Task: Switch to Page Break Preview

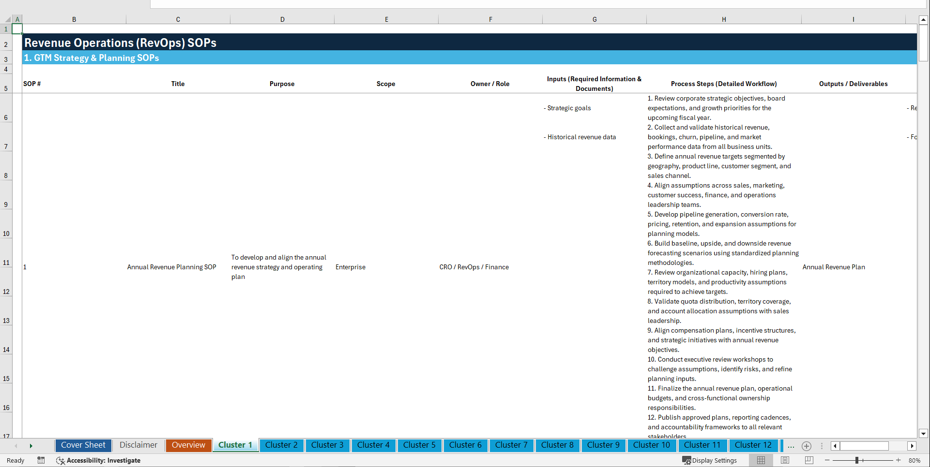Action: (x=809, y=460)
